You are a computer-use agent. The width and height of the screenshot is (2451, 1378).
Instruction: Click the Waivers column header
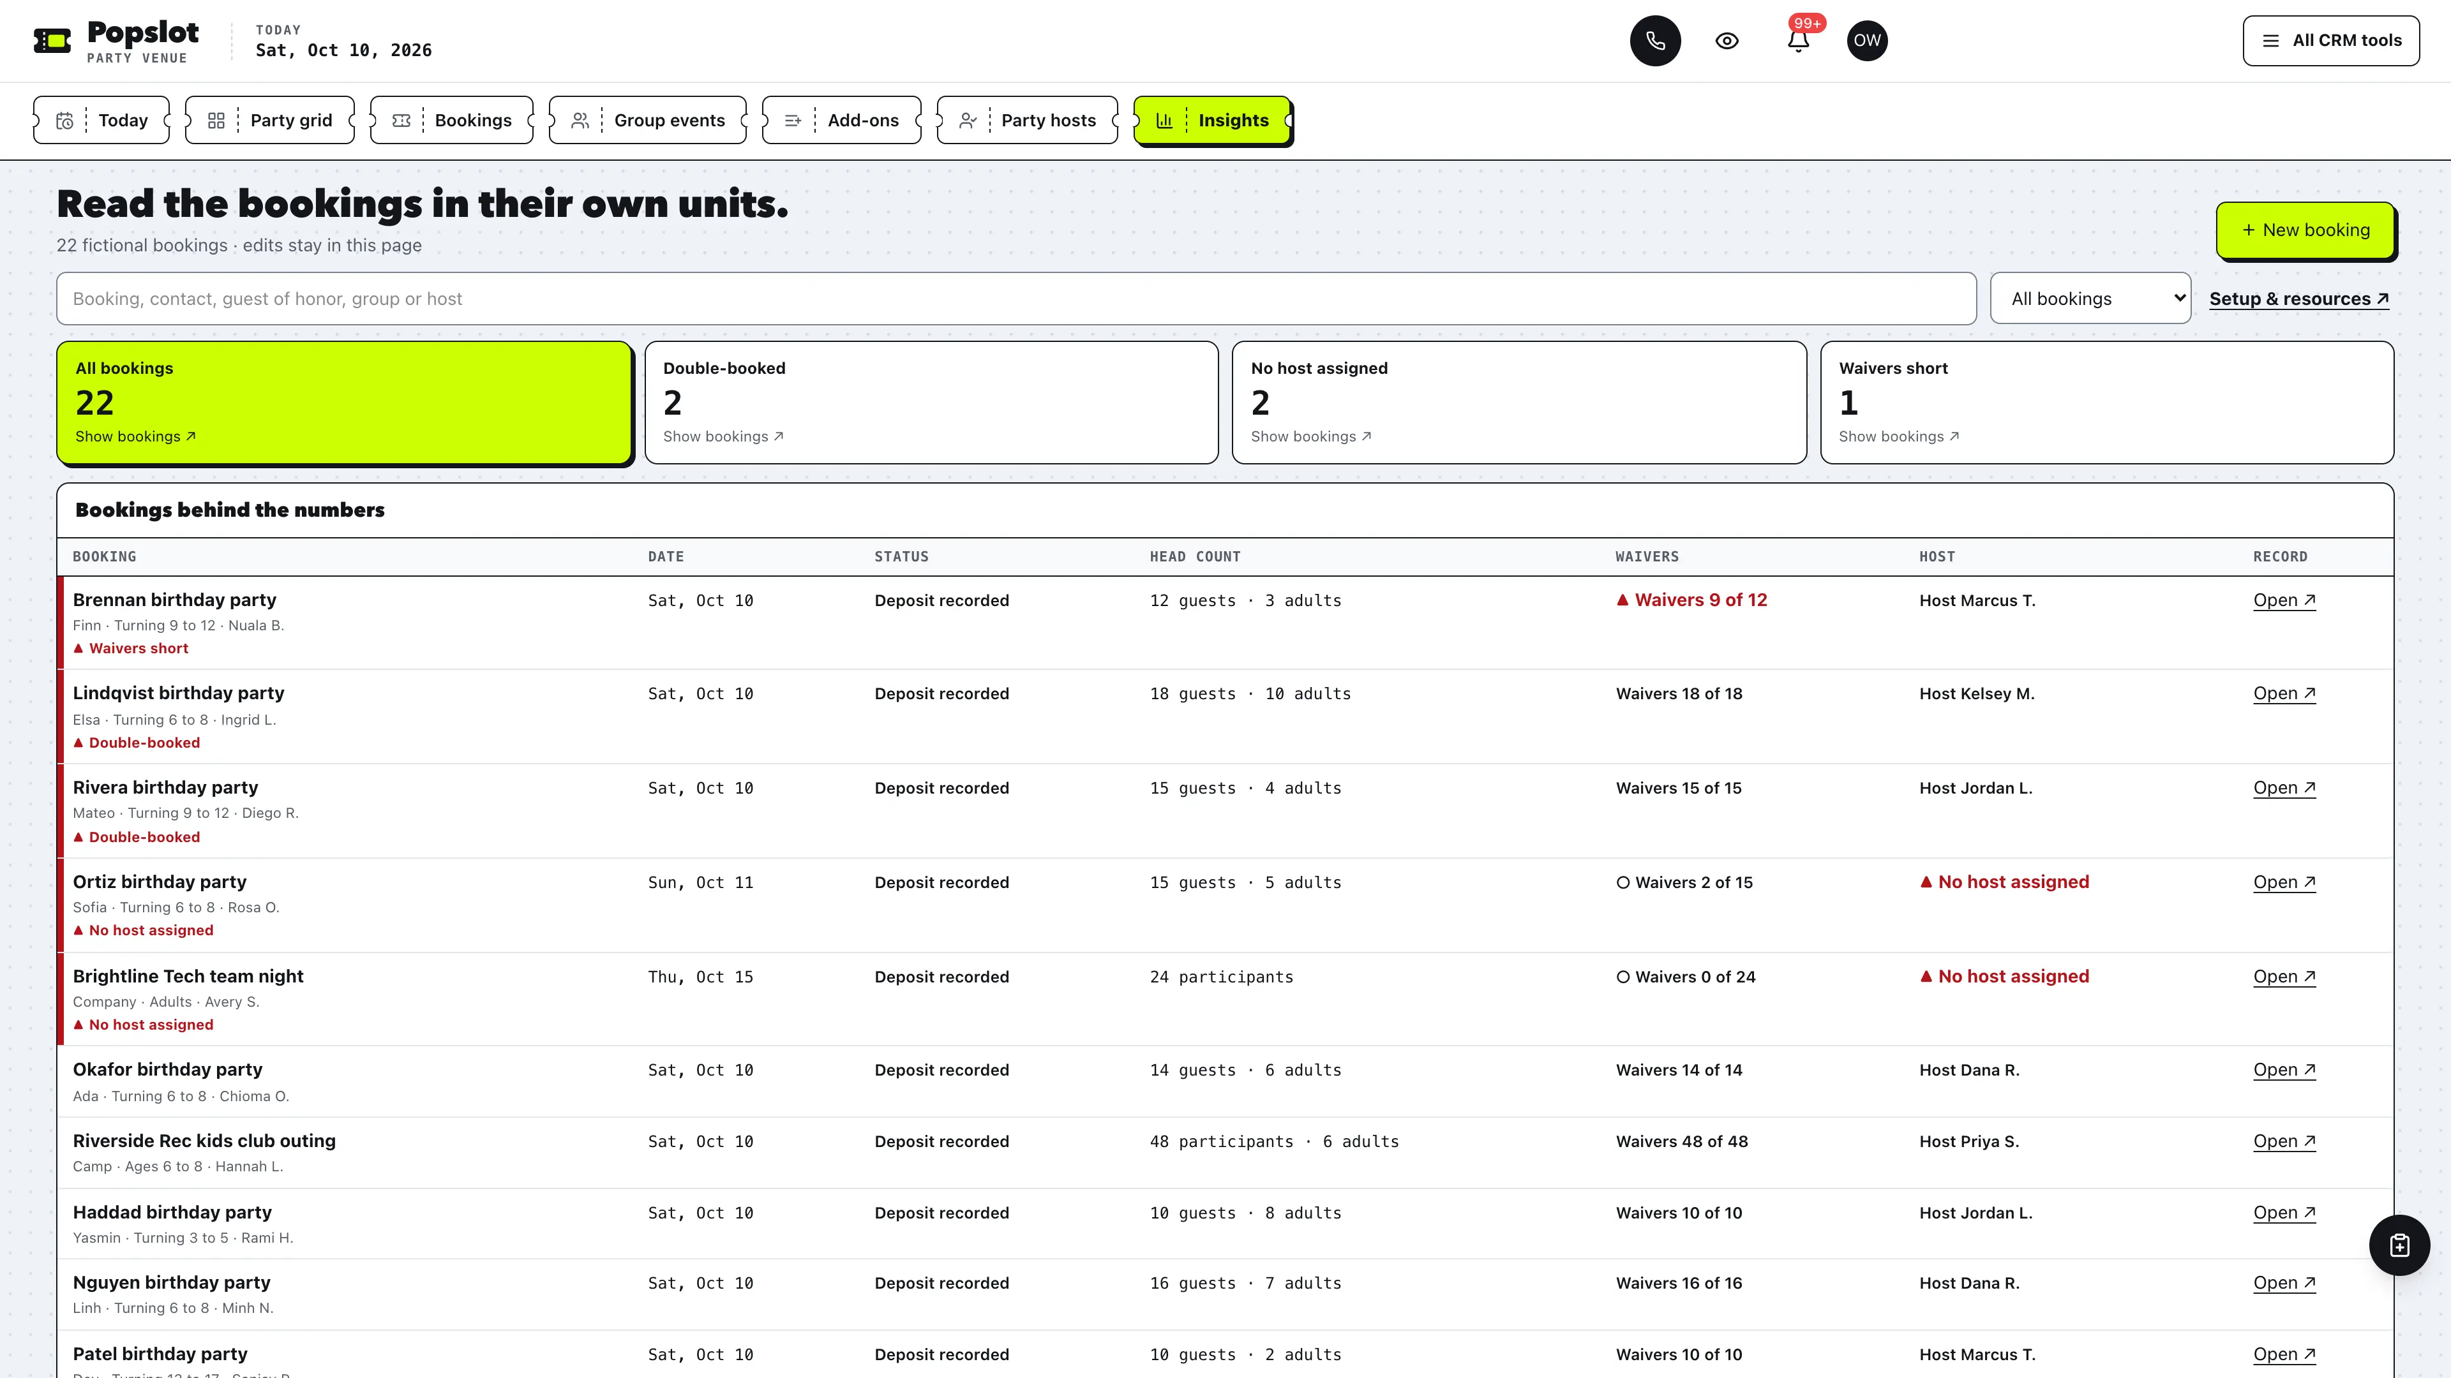[x=1647, y=556]
